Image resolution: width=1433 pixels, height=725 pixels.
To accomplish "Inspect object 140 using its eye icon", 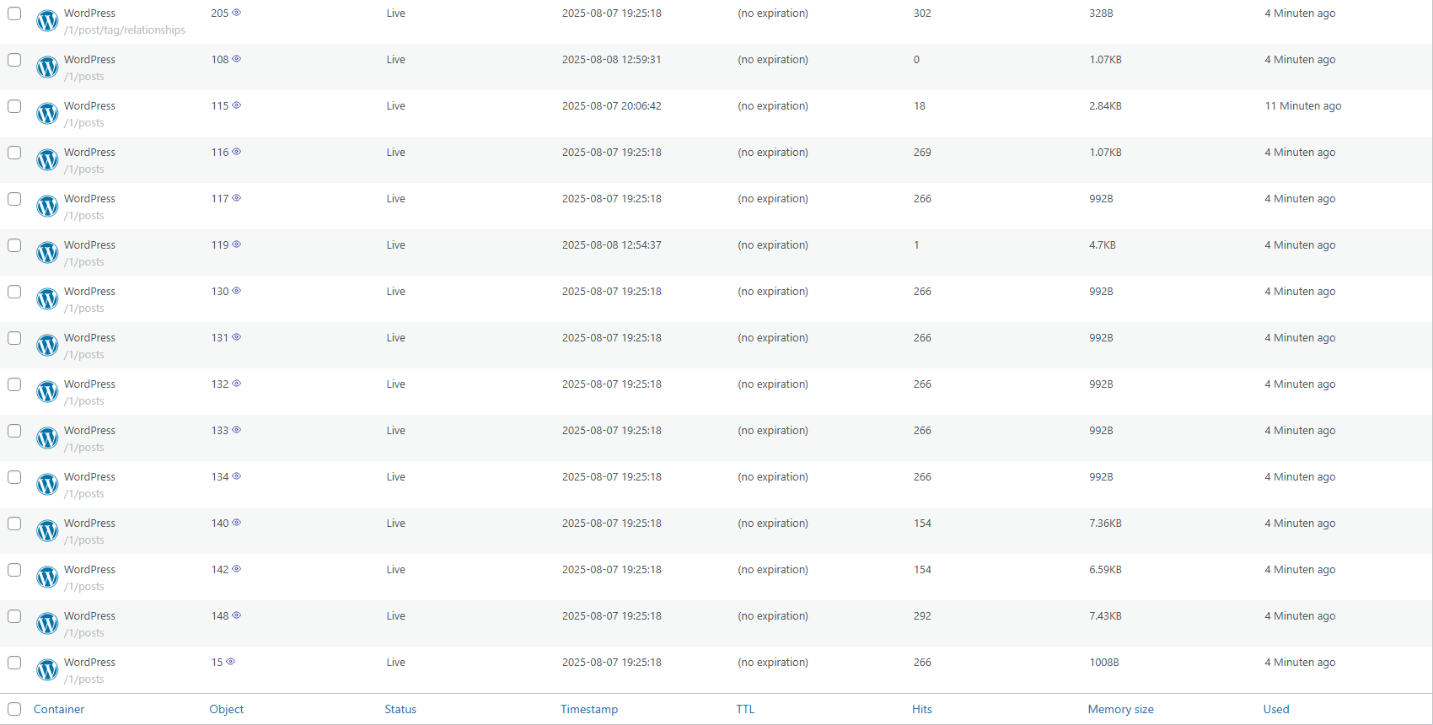I will 237,523.
